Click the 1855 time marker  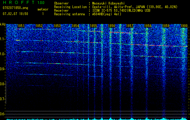pos(93,26)
